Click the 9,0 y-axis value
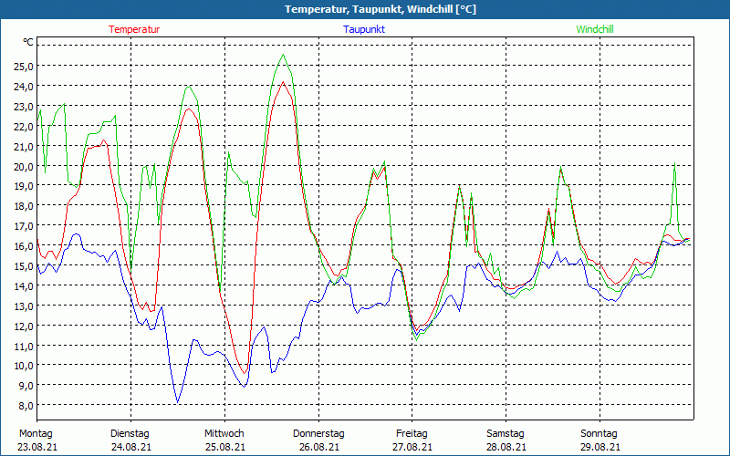 (x=26, y=385)
